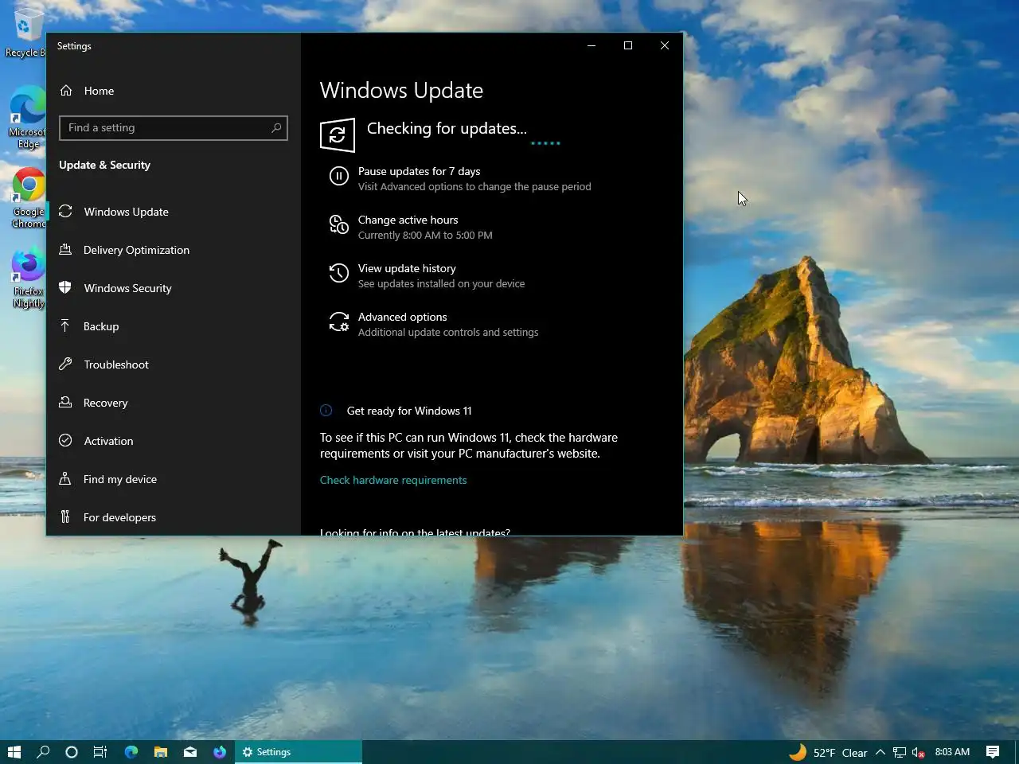Maximize the Settings window
The width and height of the screenshot is (1019, 764).
(628, 45)
